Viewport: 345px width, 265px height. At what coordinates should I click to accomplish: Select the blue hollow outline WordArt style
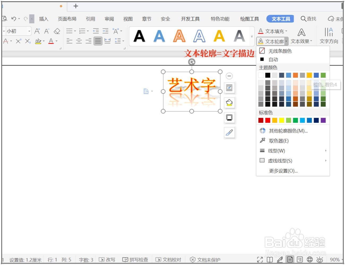199,36
